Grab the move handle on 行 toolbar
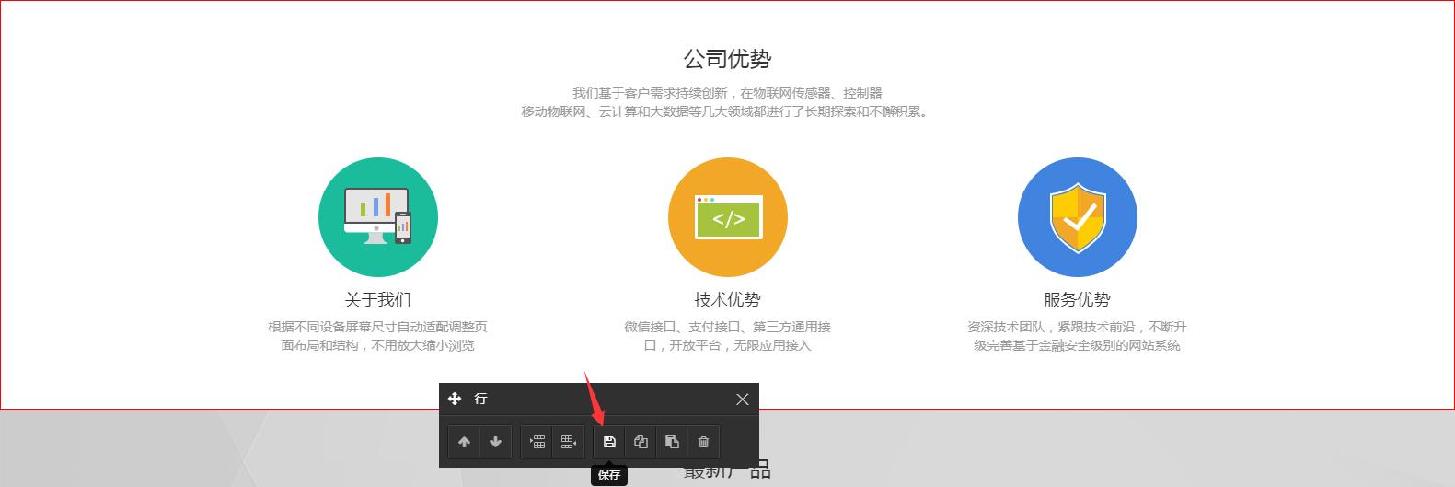The width and height of the screenshot is (1455, 487). 455,399
